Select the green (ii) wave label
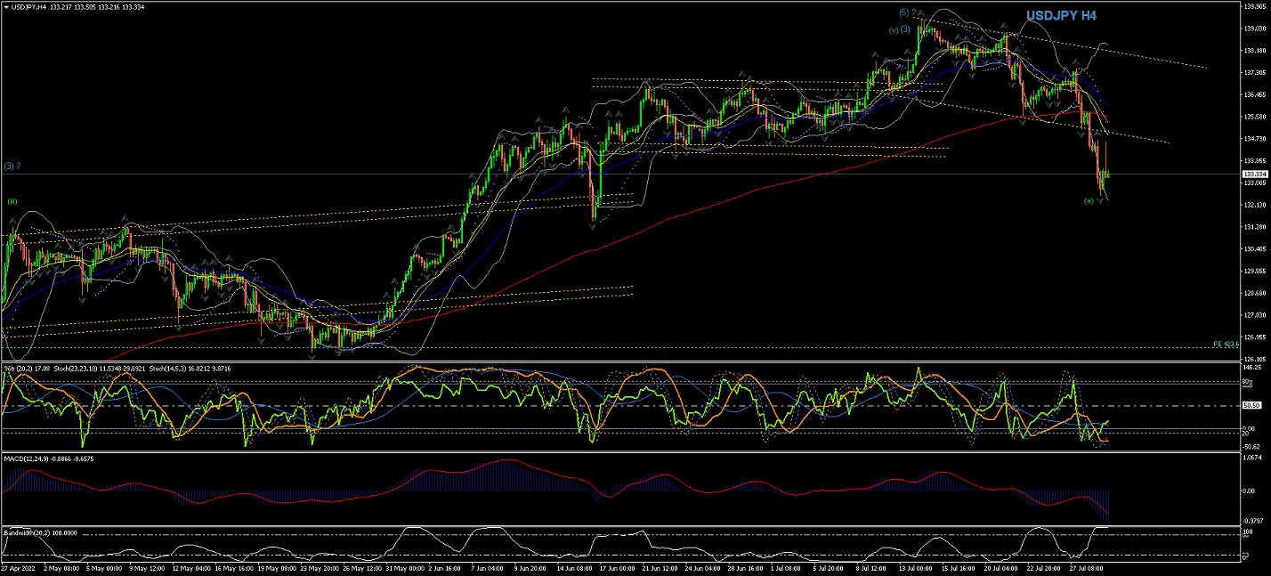This screenshot has width=1271, height=576. [12, 202]
